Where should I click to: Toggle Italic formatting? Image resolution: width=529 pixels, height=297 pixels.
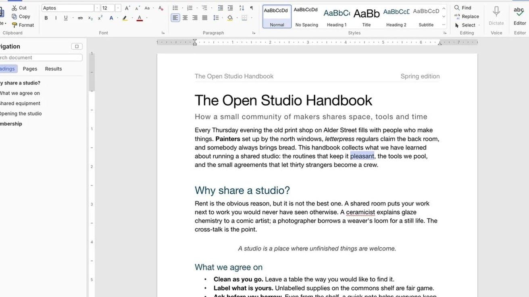click(x=56, y=18)
